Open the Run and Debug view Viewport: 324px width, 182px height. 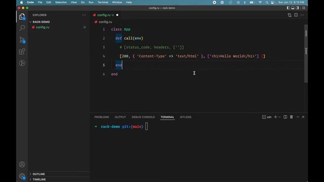(22, 63)
